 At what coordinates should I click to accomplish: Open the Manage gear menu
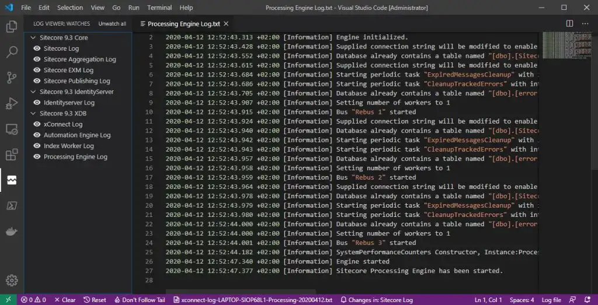coord(12,281)
